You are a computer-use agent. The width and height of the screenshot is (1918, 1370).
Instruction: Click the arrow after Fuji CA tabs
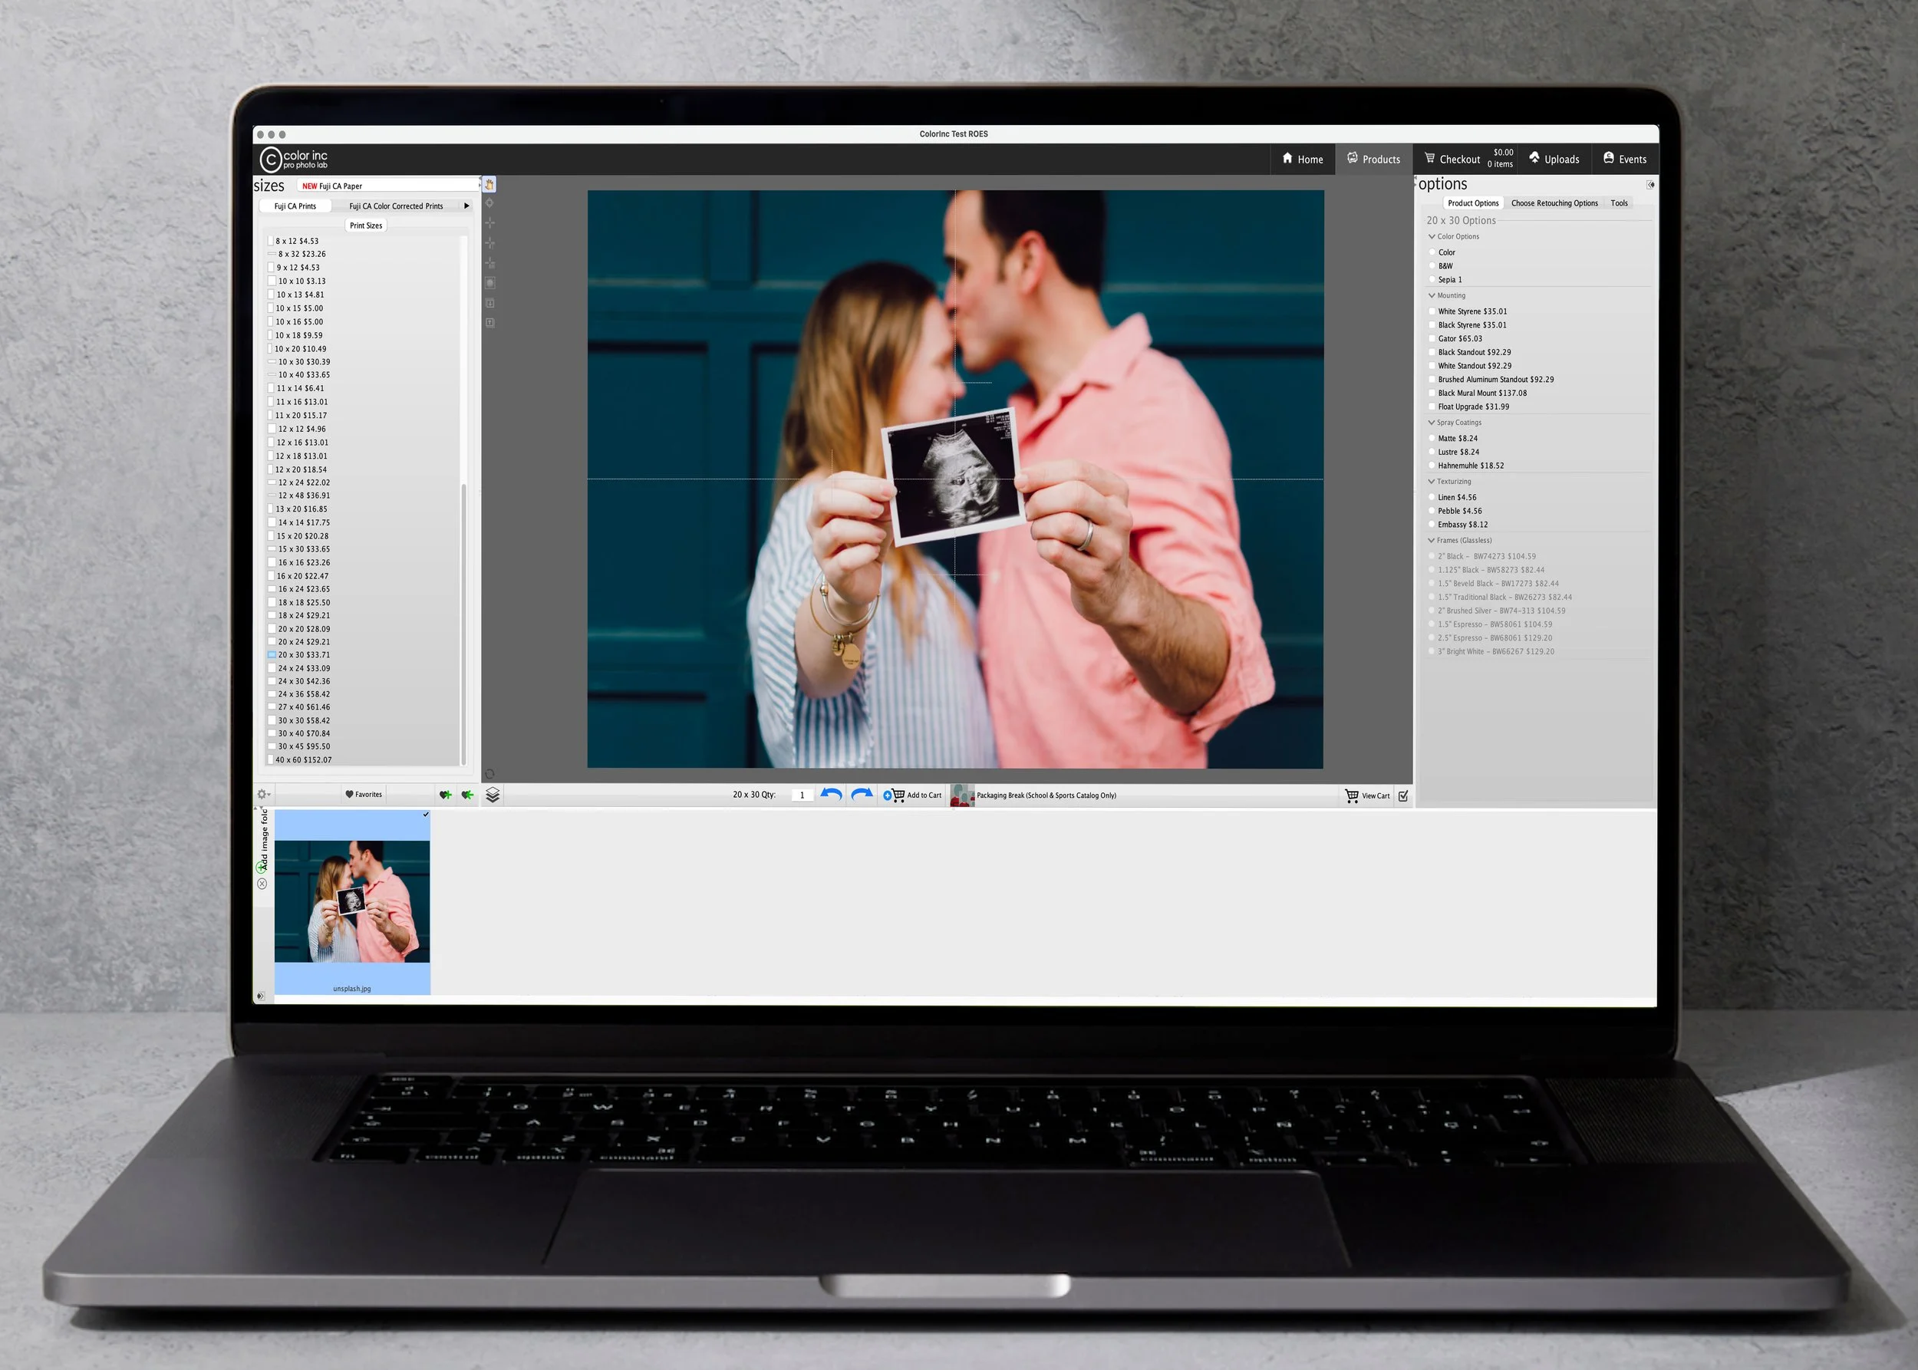click(466, 206)
